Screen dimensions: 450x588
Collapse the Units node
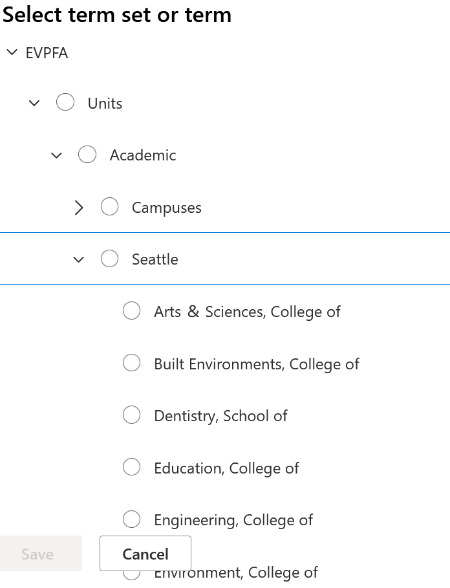(34, 102)
